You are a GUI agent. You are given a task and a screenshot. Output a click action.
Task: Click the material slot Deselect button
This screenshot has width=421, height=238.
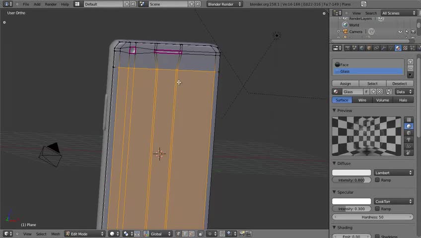(400, 83)
